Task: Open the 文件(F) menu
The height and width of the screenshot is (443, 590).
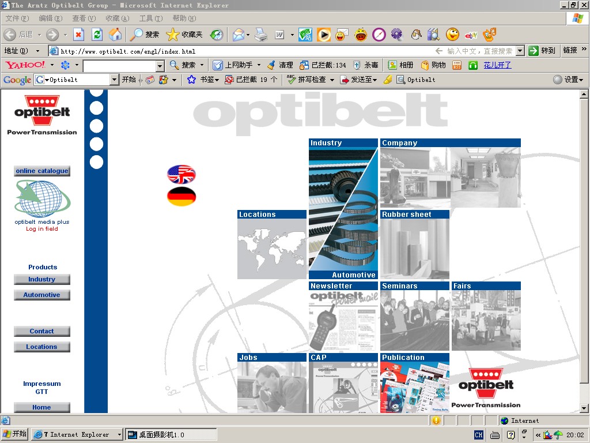Action: point(17,18)
